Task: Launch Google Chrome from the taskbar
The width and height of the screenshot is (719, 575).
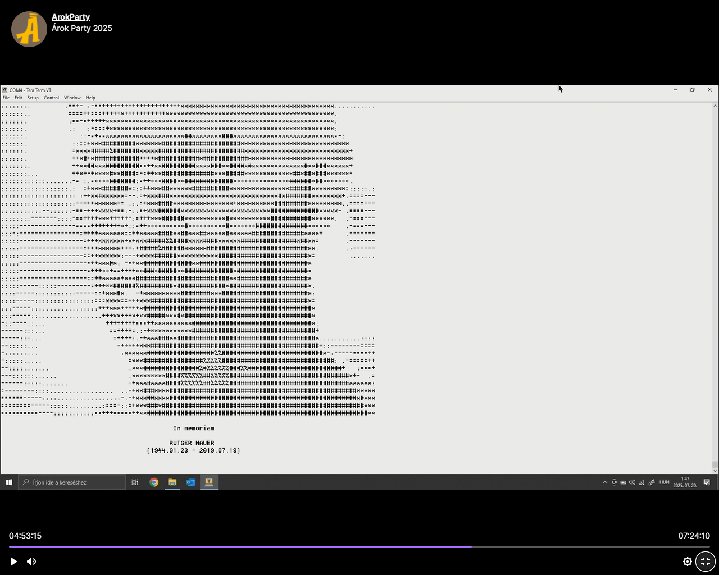Action: click(x=154, y=482)
